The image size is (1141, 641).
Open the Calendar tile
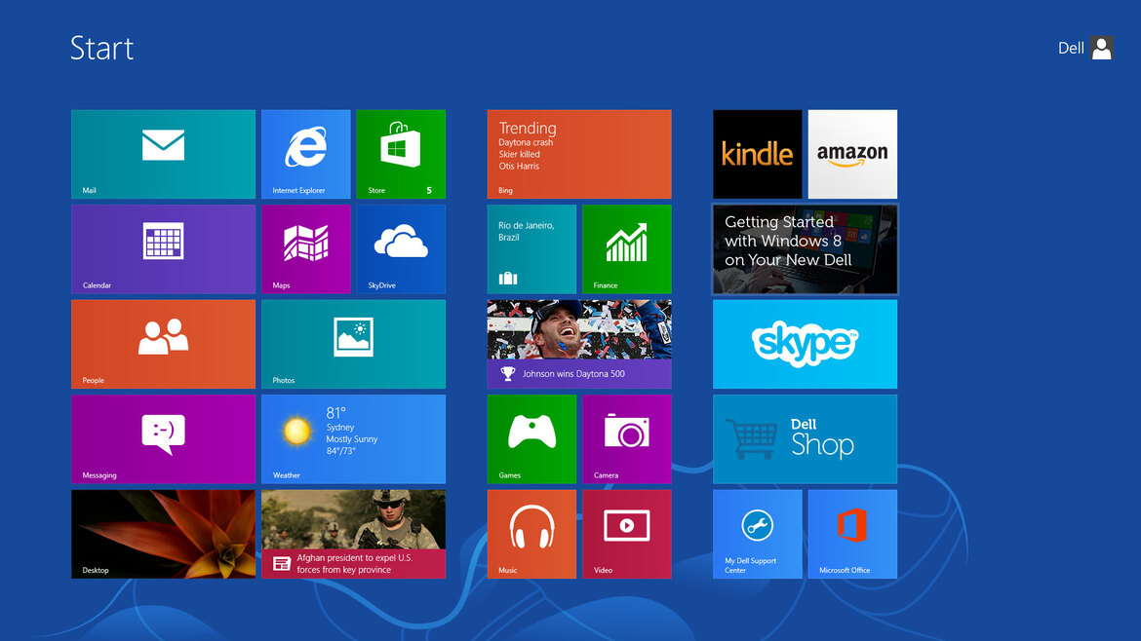pos(163,249)
